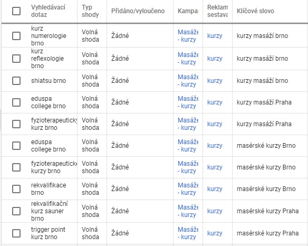Open 'kurzy' ad group link in reflexologie row
Viewport: 308px width, 246px height.
pos(215,59)
